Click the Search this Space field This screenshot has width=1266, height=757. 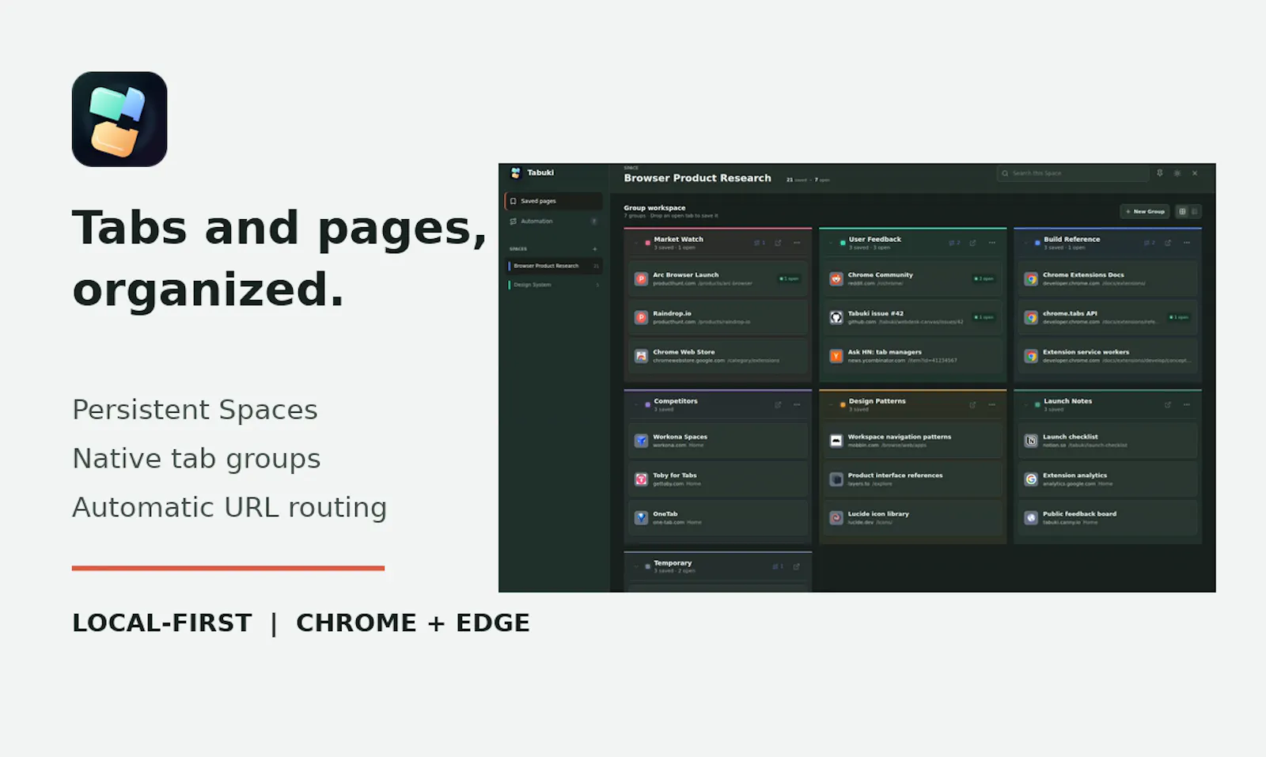tap(1073, 173)
